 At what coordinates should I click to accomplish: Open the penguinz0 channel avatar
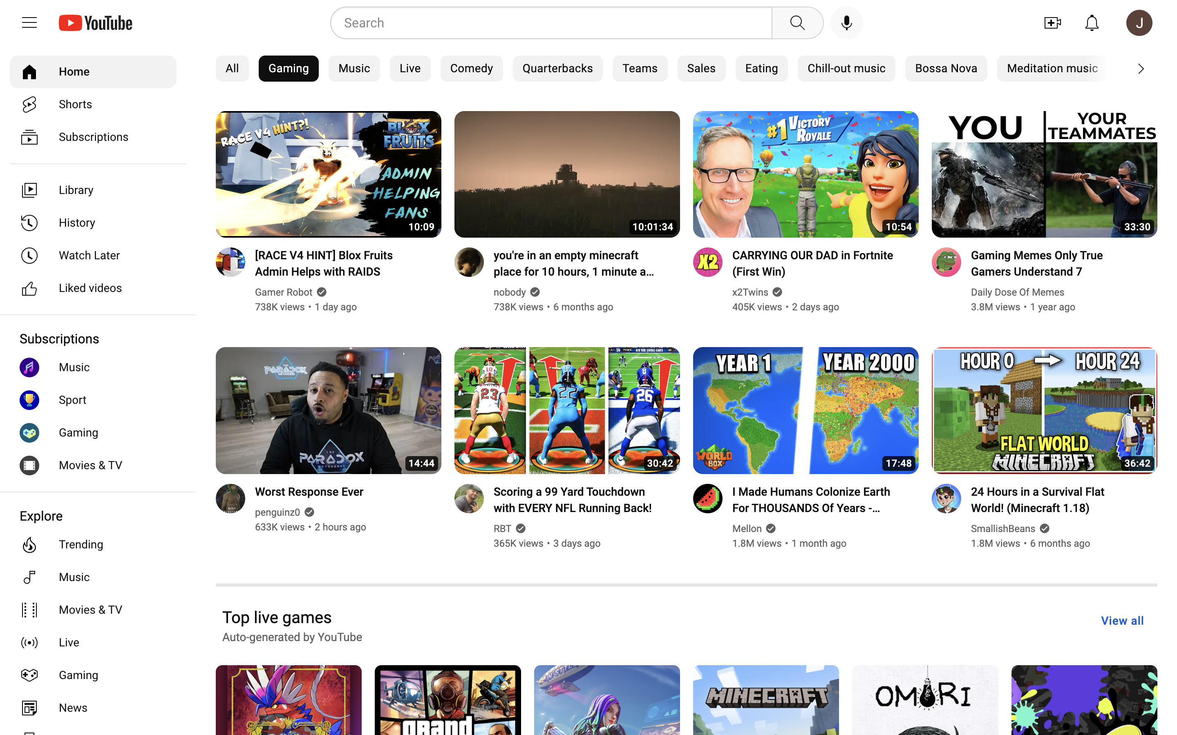pyautogui.click(x=230, y=498)
